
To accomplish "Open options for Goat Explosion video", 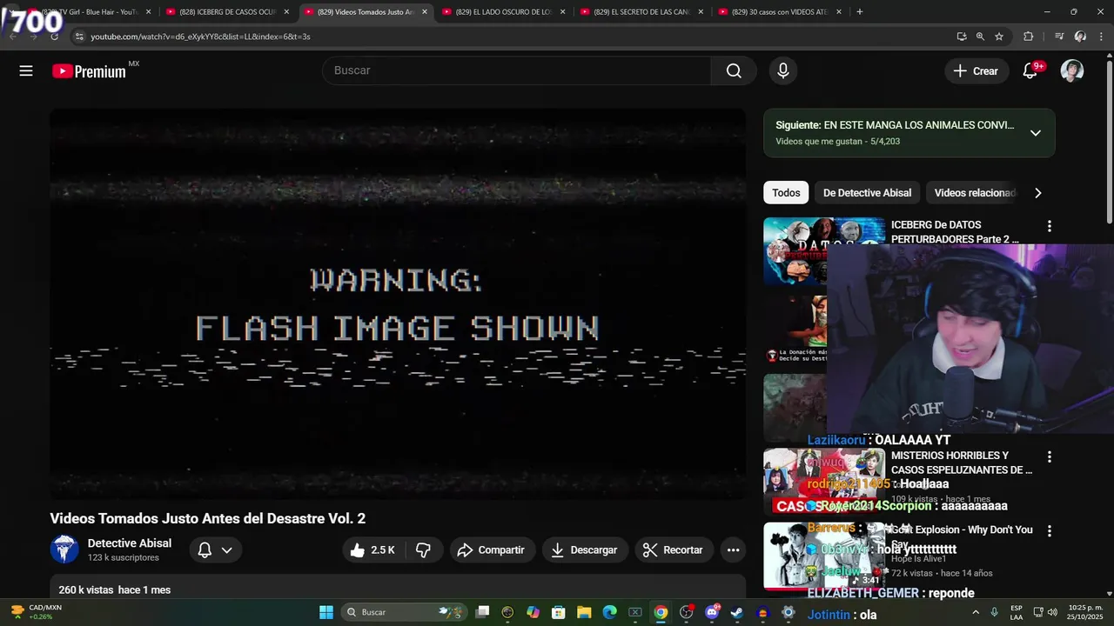I will click(1049, 530).
